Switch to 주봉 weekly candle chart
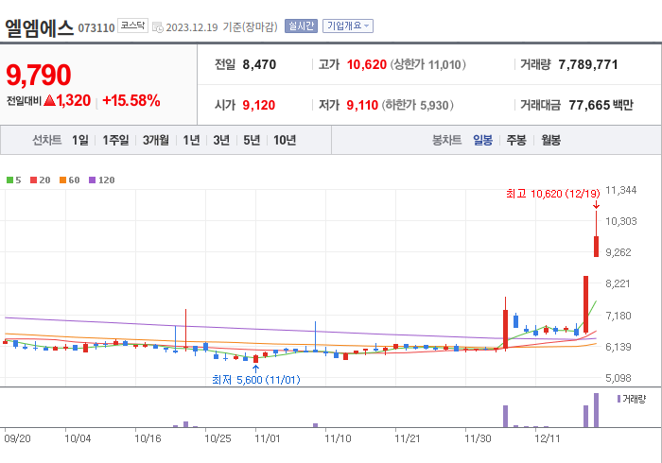 pyautogui.click(x=516, y=140)
